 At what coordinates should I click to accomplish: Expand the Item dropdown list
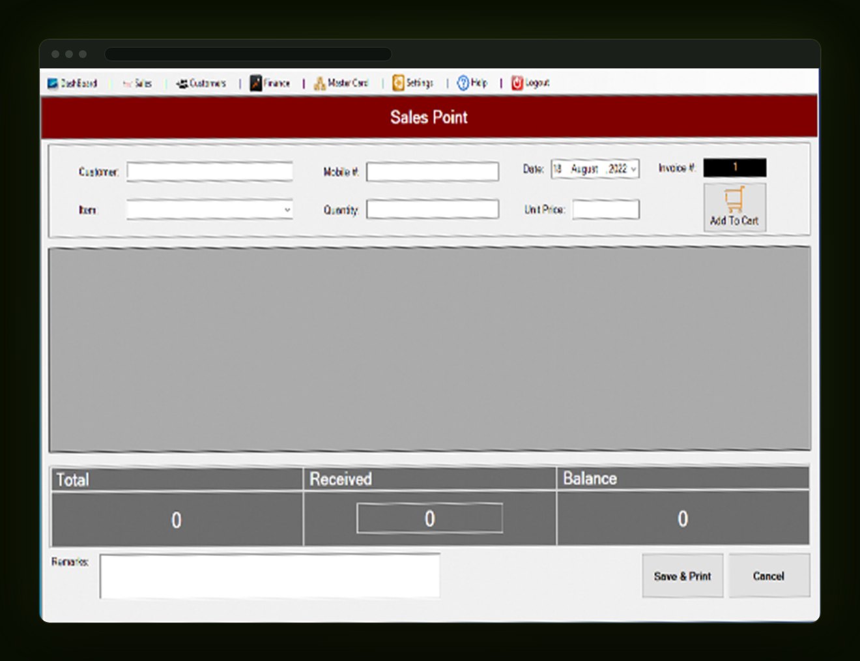point(287,210)
